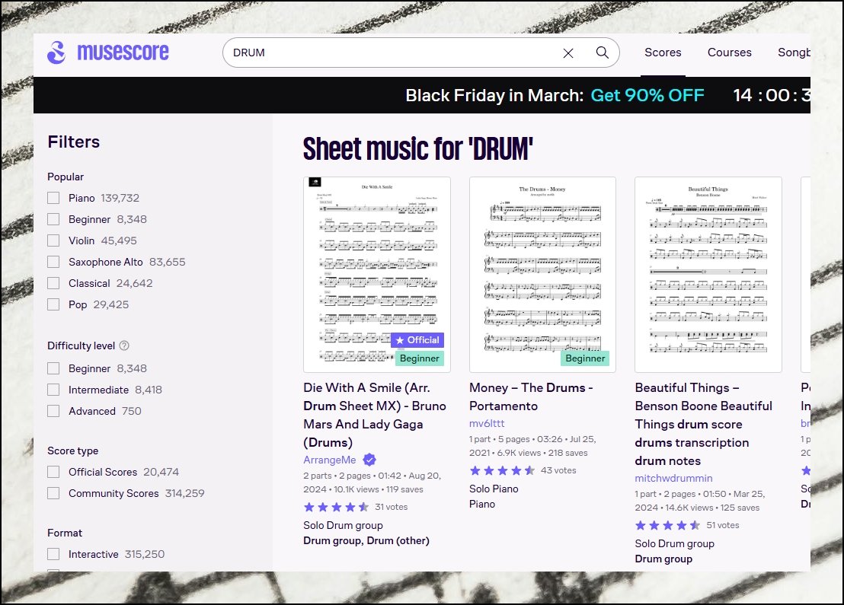Check Beginner under Difficulty level
Image resolution: width=844 pixels, height=605 pixels.
[53, 368]
